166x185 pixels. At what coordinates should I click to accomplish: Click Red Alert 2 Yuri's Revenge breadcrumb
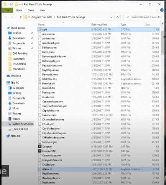[x=71, y=17]
